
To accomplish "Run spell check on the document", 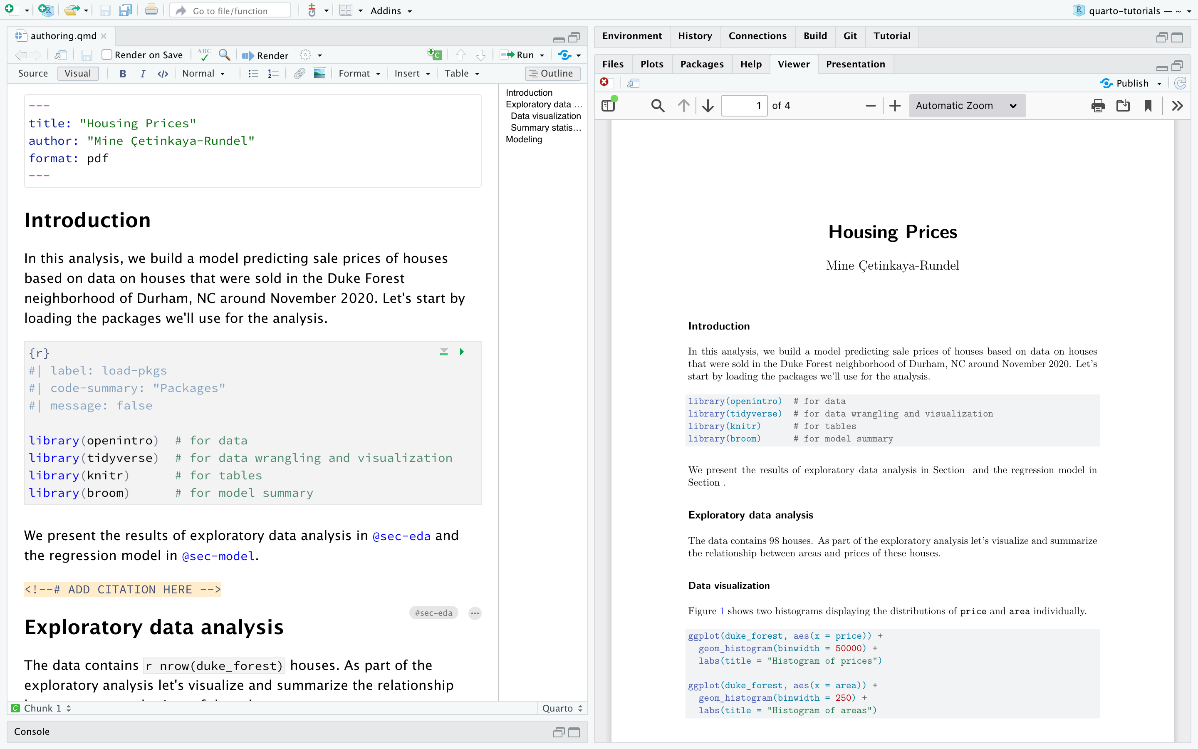I will click(x=204, y=55).
